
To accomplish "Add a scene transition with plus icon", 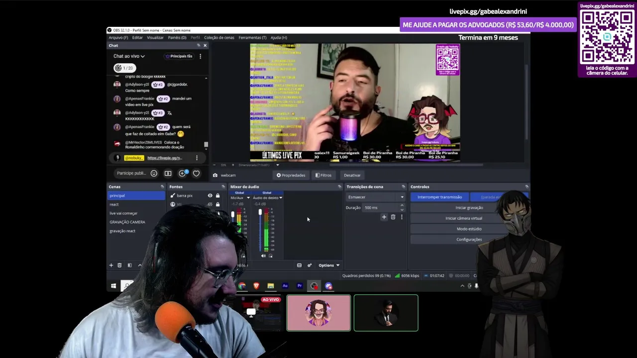I will coord(384,217).
